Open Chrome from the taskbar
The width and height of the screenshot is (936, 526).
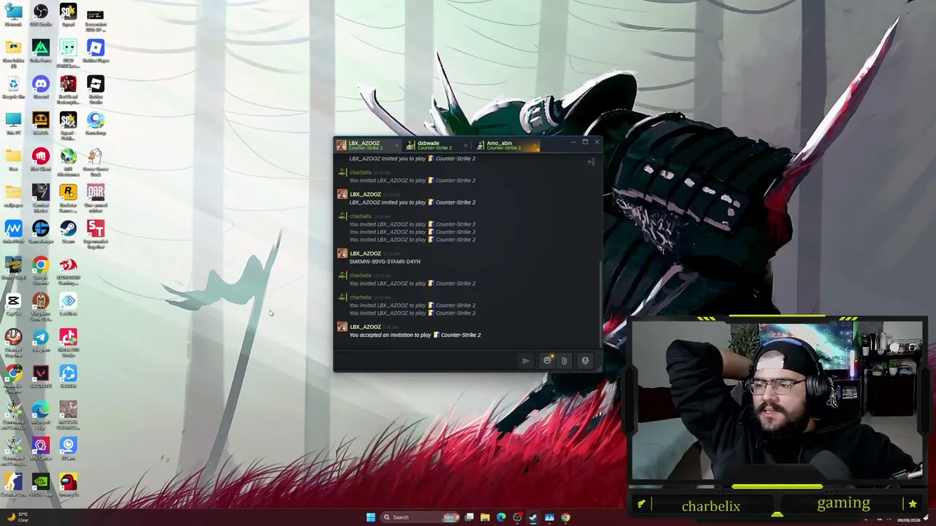[x=565, y=517]
